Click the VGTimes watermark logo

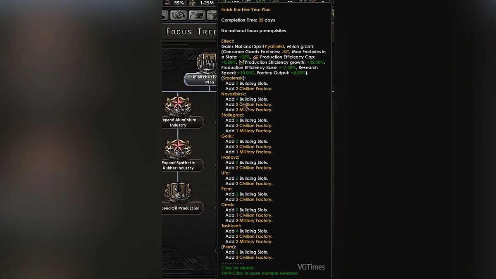311,267
